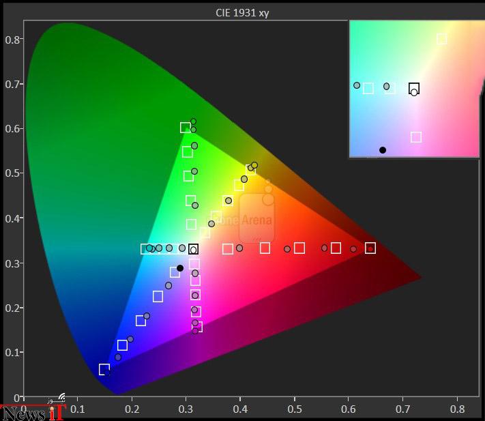Screen dimensions: 485x421
Task: Select the pink target square in zoomed inset
Action: click(x=416, y=137)
